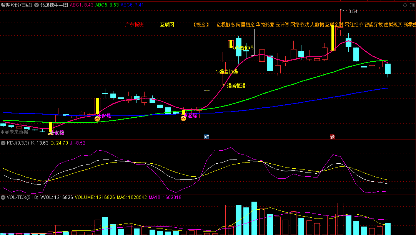This screenshot has width=416, height=235.
Task: Click the D: 24.70 value
Action: [59, 143]
